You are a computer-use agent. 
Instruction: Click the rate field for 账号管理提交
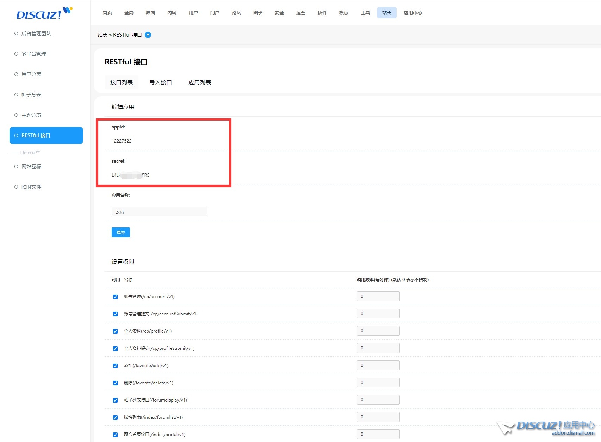378,314
